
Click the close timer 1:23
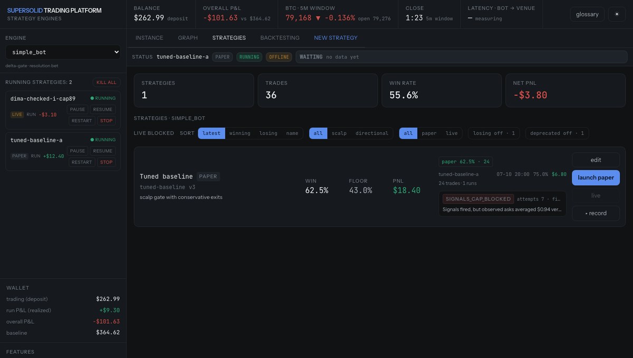tap(414, 17)
